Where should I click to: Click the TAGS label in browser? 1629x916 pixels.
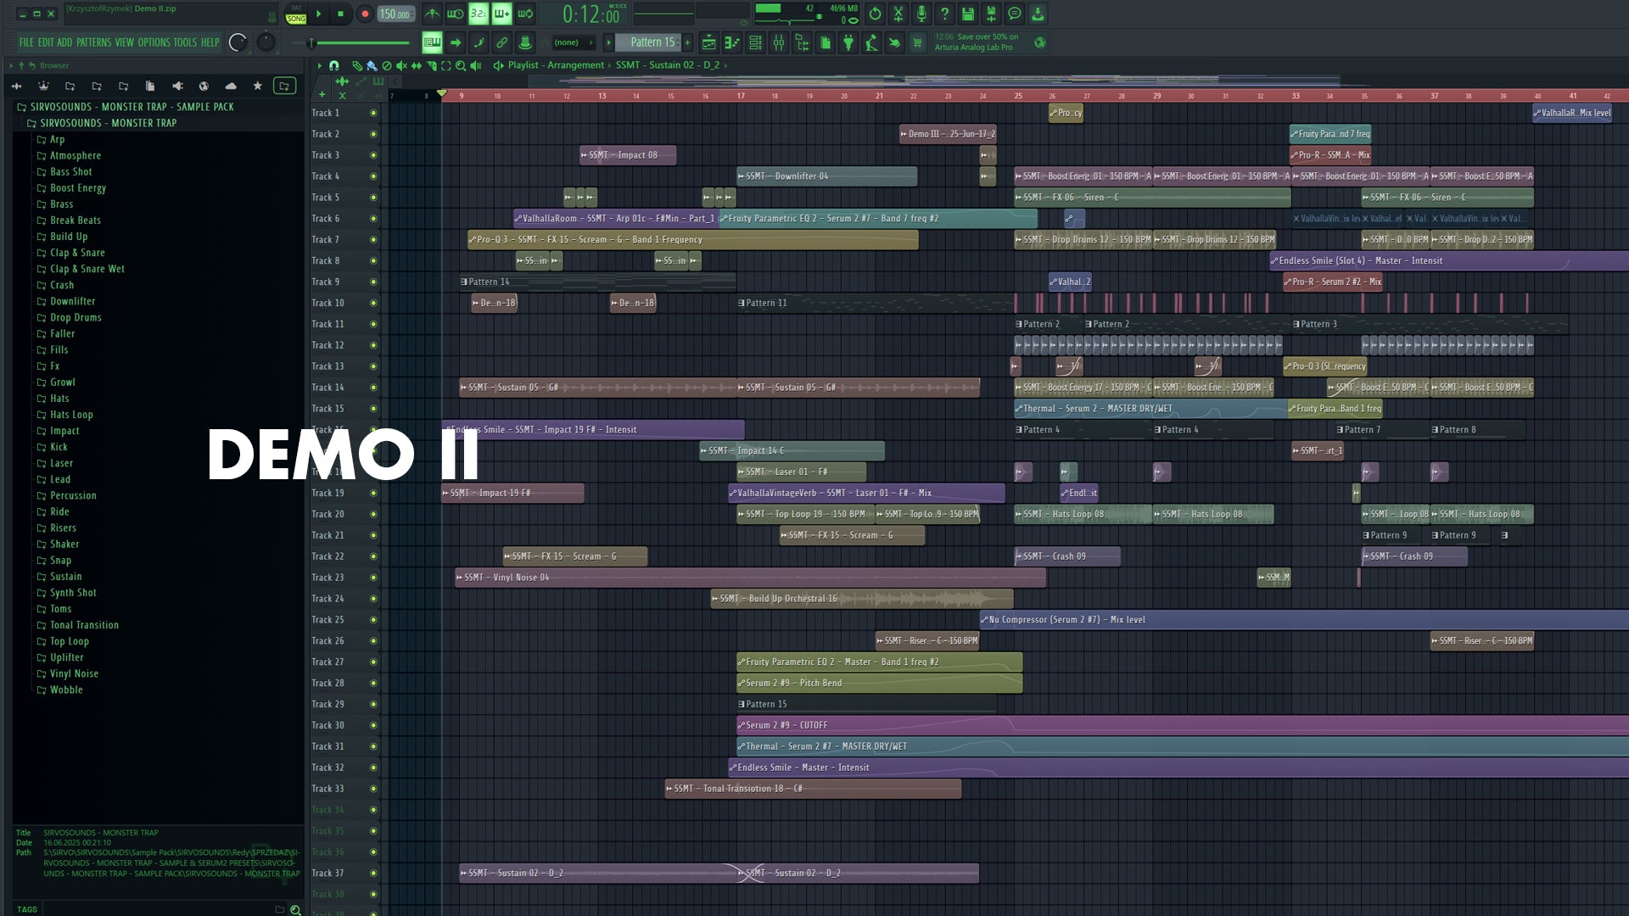pos(27,909)
